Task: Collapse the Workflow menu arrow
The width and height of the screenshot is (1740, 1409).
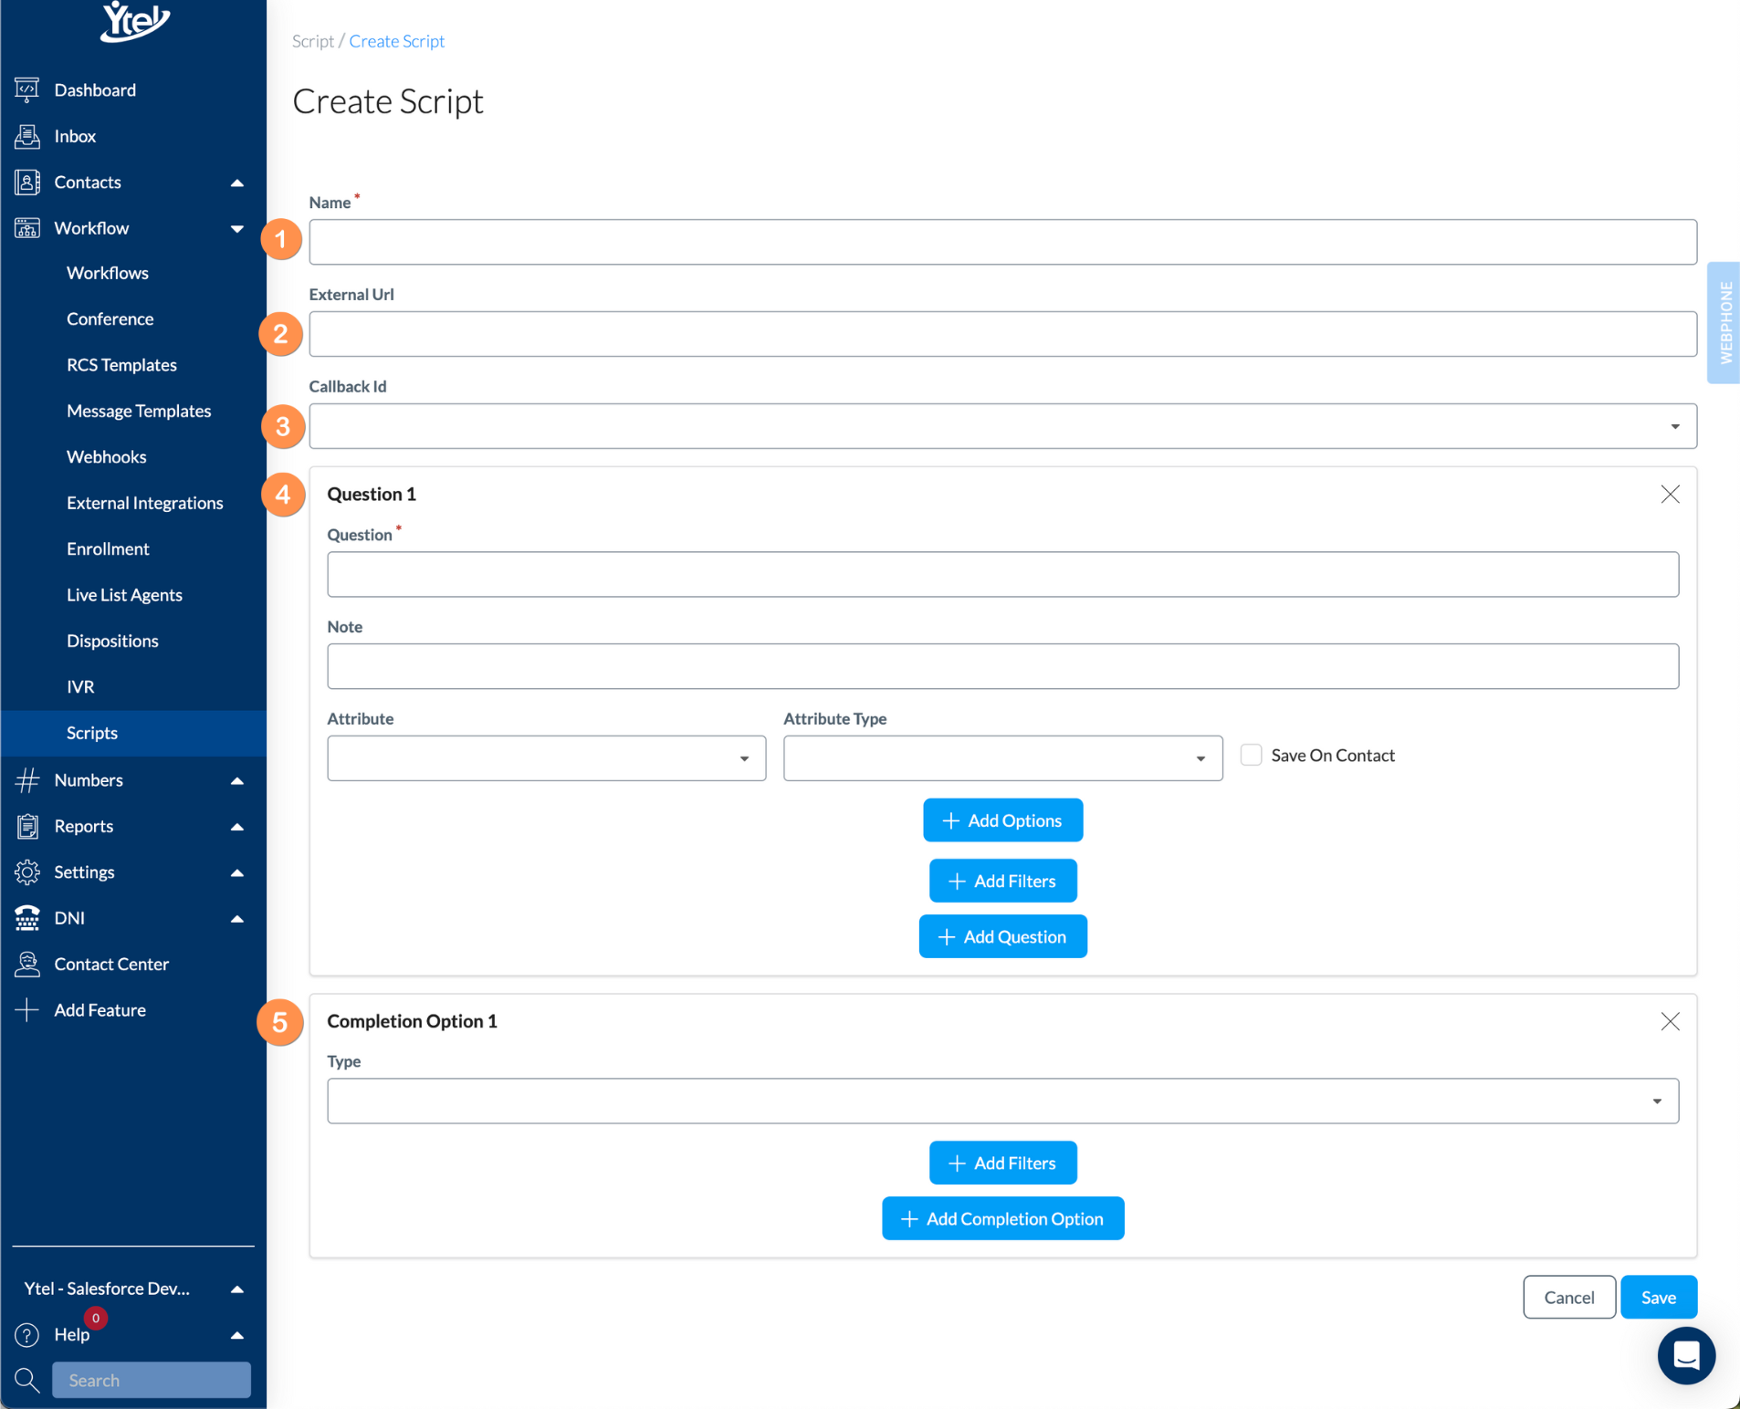Action: [x=237, y=228]
